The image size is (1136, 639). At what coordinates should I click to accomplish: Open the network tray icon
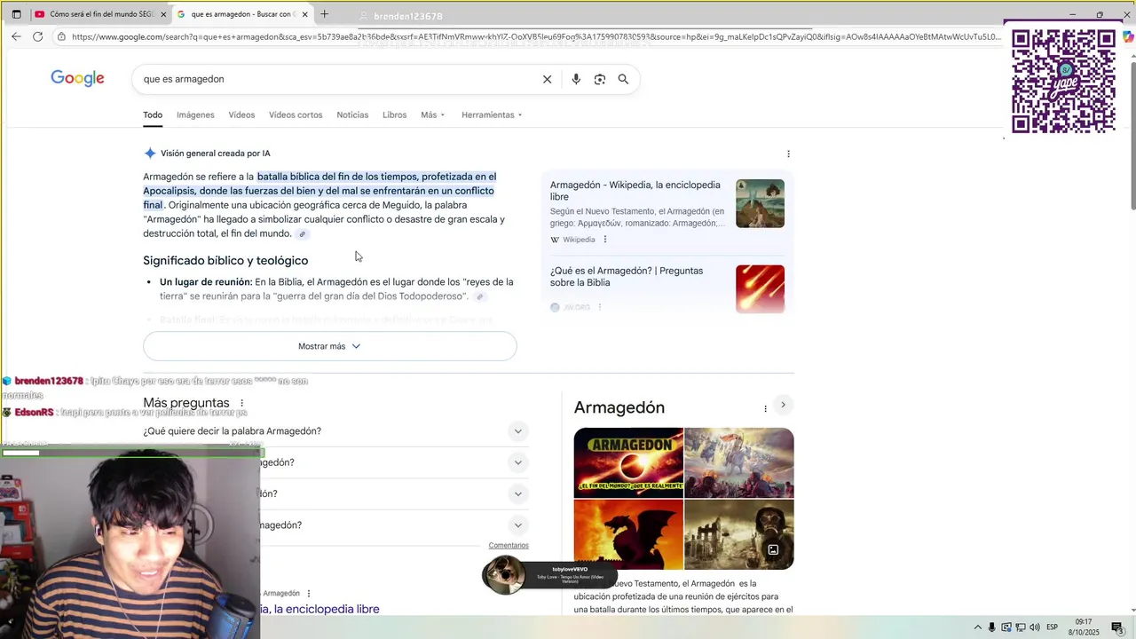coord(1020,627)
